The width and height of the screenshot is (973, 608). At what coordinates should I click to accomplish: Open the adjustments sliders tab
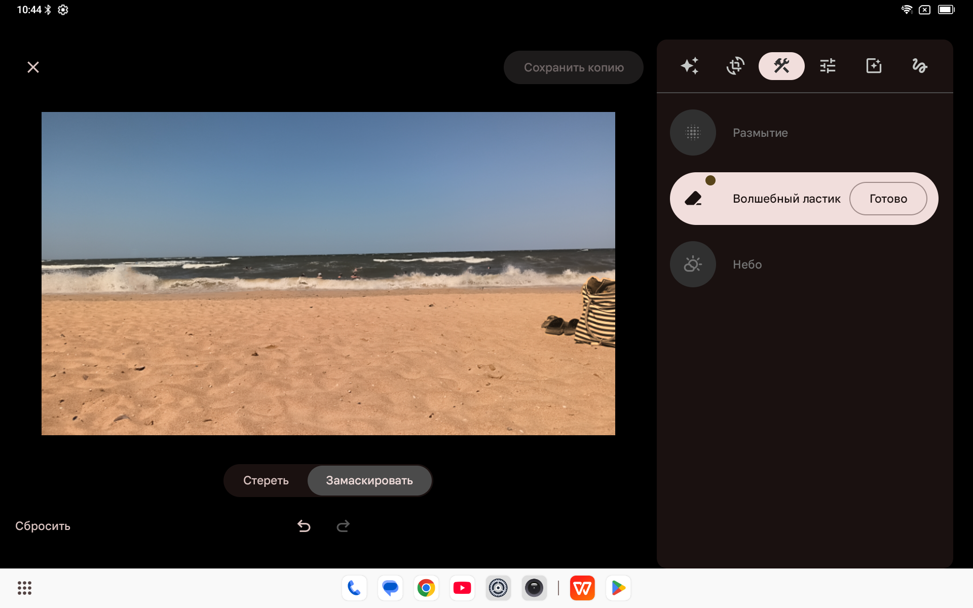[828, 66]
